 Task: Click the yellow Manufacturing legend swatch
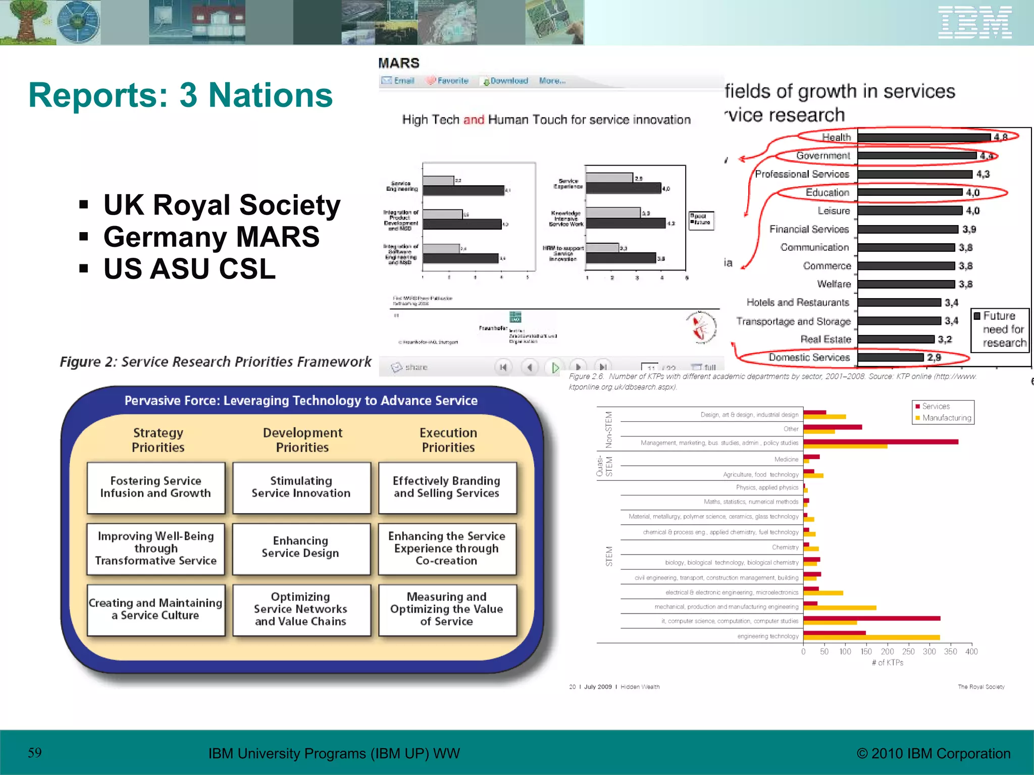[x=917, y=418]
